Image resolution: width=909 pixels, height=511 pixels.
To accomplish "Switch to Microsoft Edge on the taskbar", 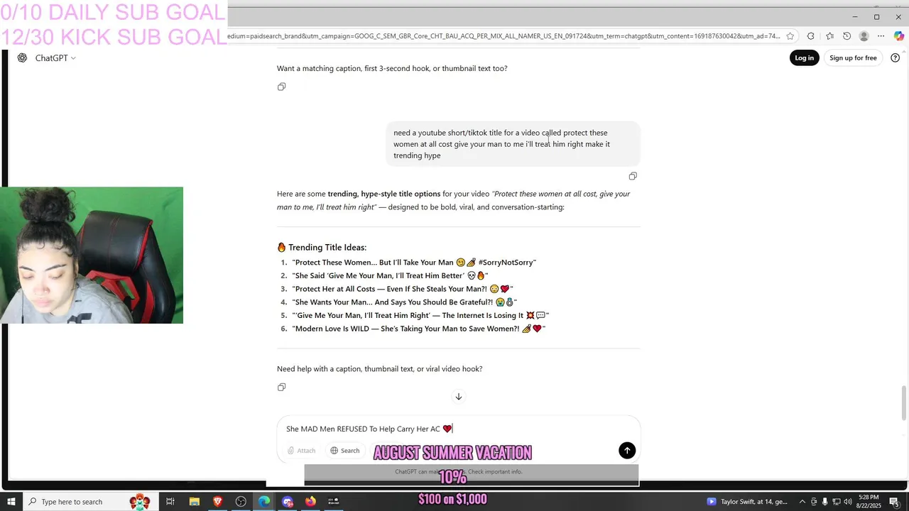I will (264, 502).
